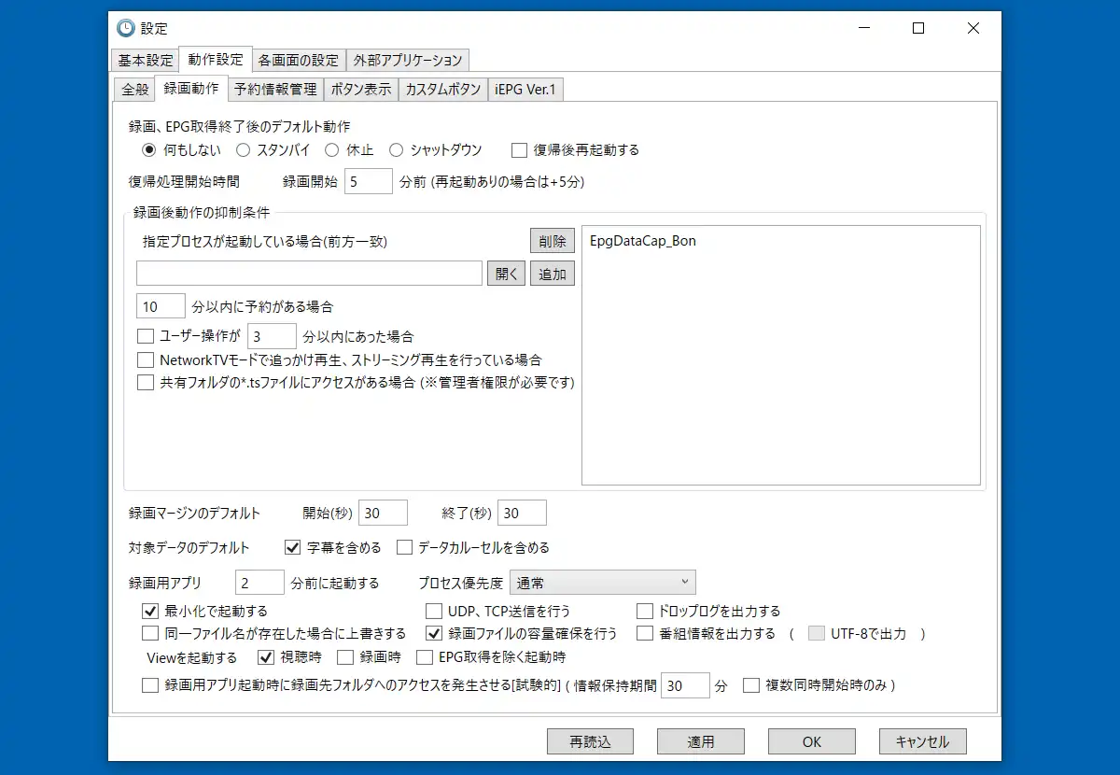Click the 開始(秒) margin field
The image size is (1120, 775).
point(383,513)
